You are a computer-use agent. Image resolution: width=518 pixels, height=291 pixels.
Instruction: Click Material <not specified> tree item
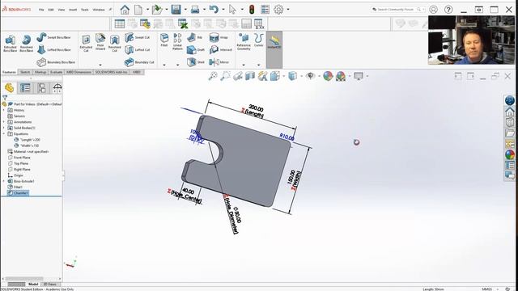(28, 152)
